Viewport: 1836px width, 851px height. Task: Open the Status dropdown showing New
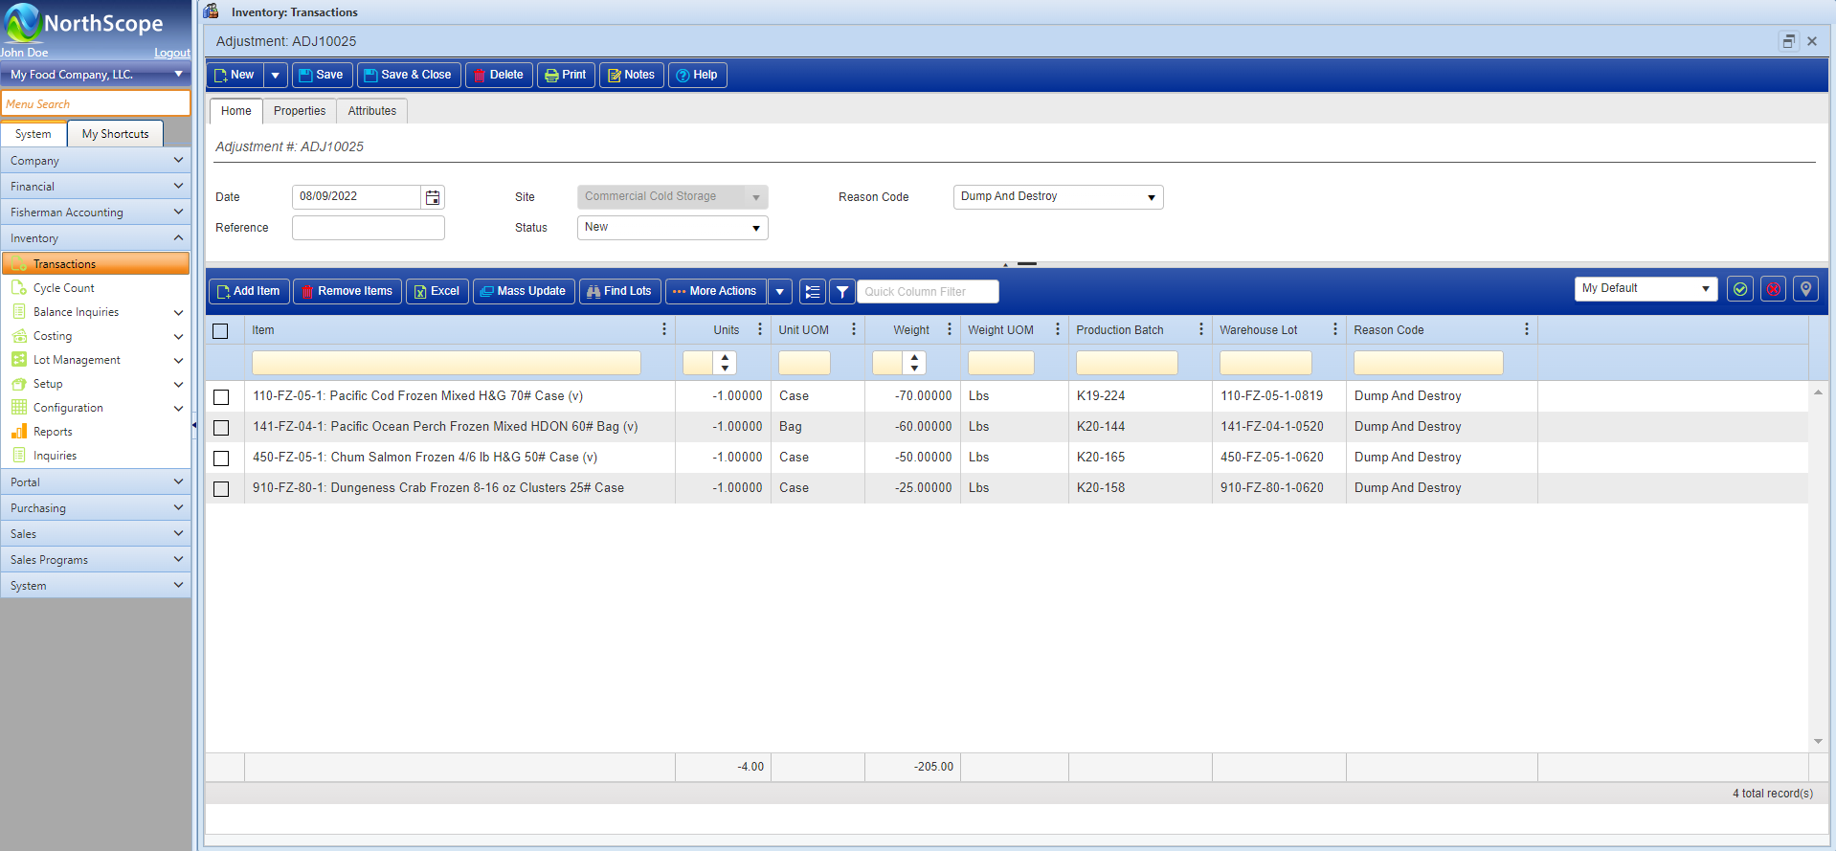[672, 228]
